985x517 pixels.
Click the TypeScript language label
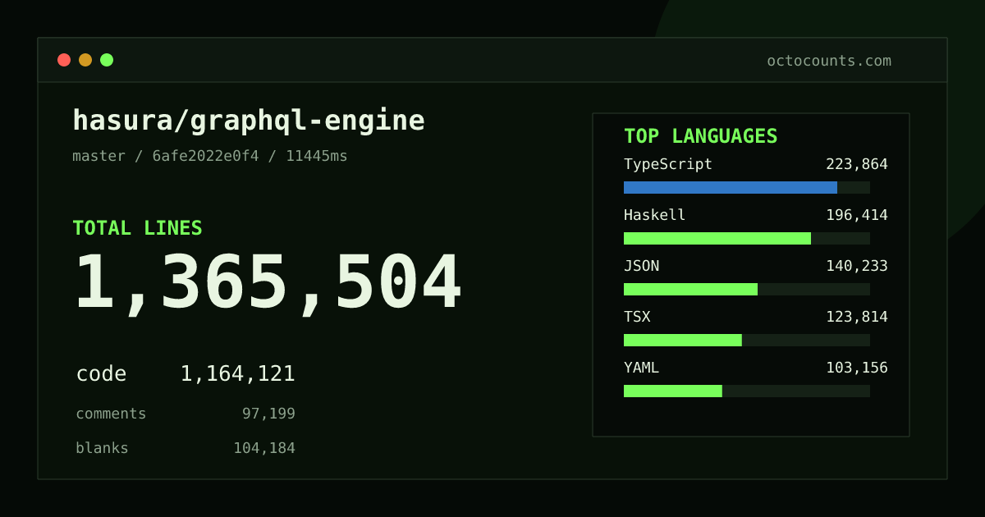[x=668, y=164]
